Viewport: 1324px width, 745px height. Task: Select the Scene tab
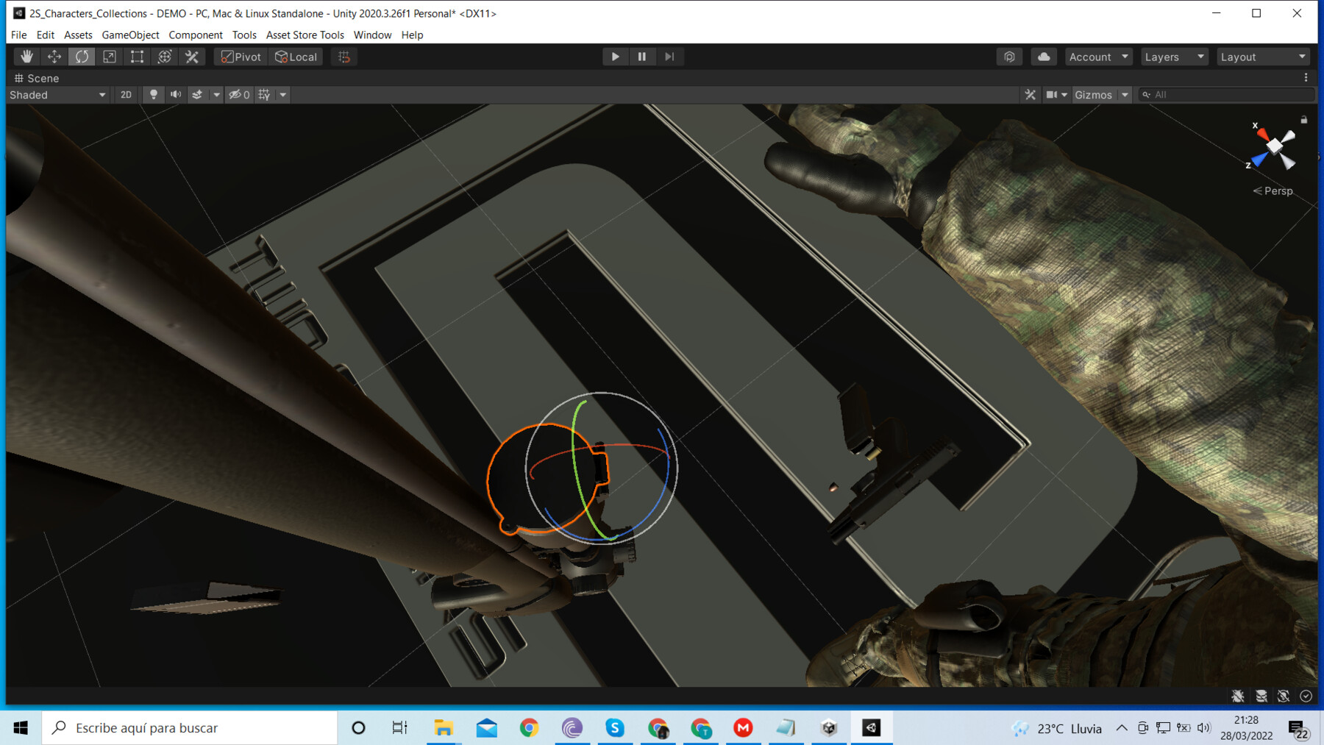(37, 78)
